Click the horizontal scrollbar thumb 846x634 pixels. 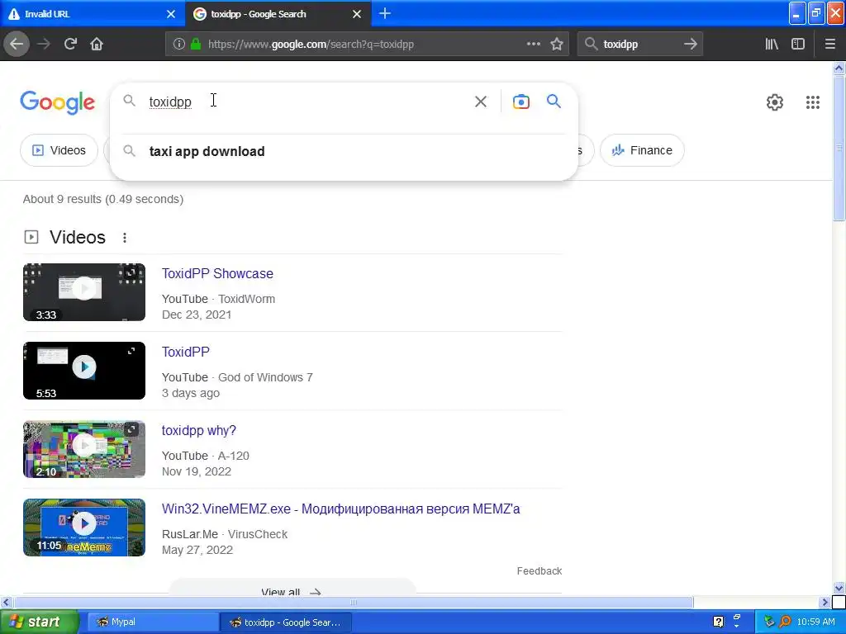point(354,602)
